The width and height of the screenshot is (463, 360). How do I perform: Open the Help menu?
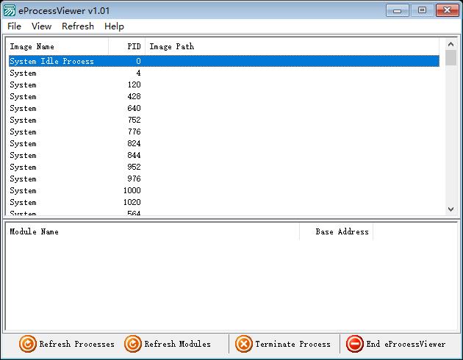[114, 26]
